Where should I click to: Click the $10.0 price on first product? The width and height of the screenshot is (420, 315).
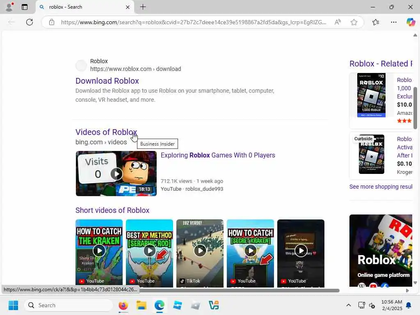(404, 105)
